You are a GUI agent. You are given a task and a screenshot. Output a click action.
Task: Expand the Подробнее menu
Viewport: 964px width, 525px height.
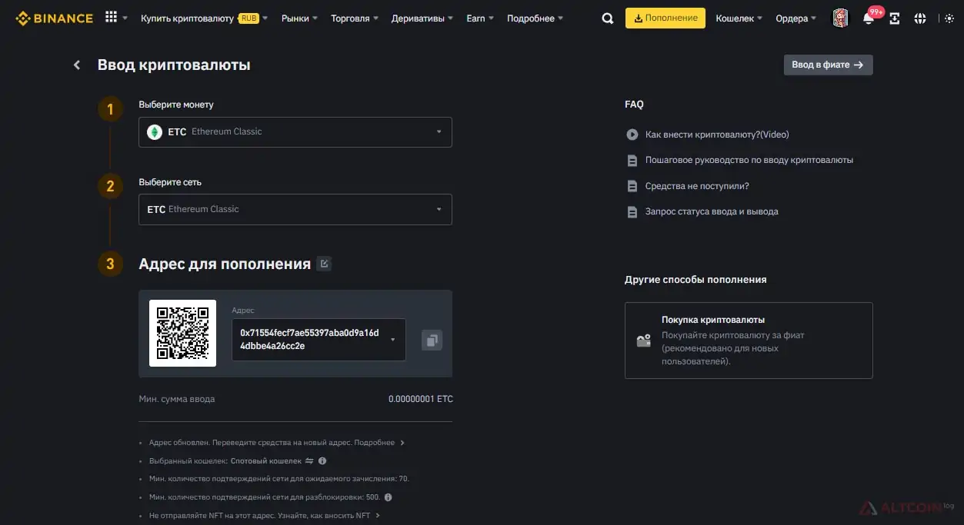pos(535,18)
